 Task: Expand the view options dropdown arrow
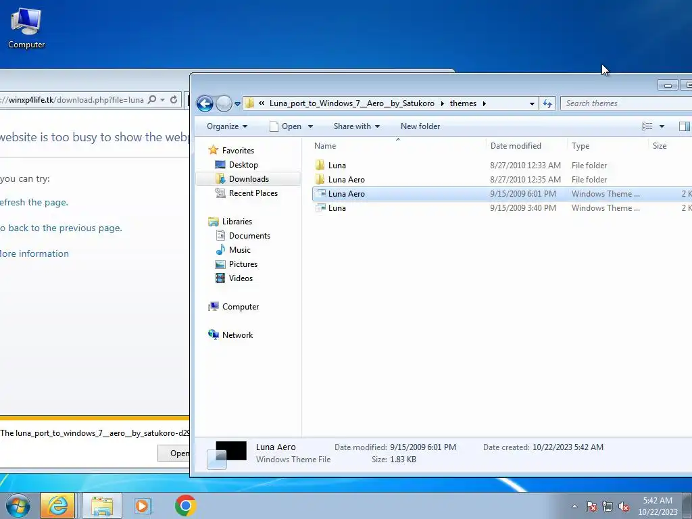662,126
